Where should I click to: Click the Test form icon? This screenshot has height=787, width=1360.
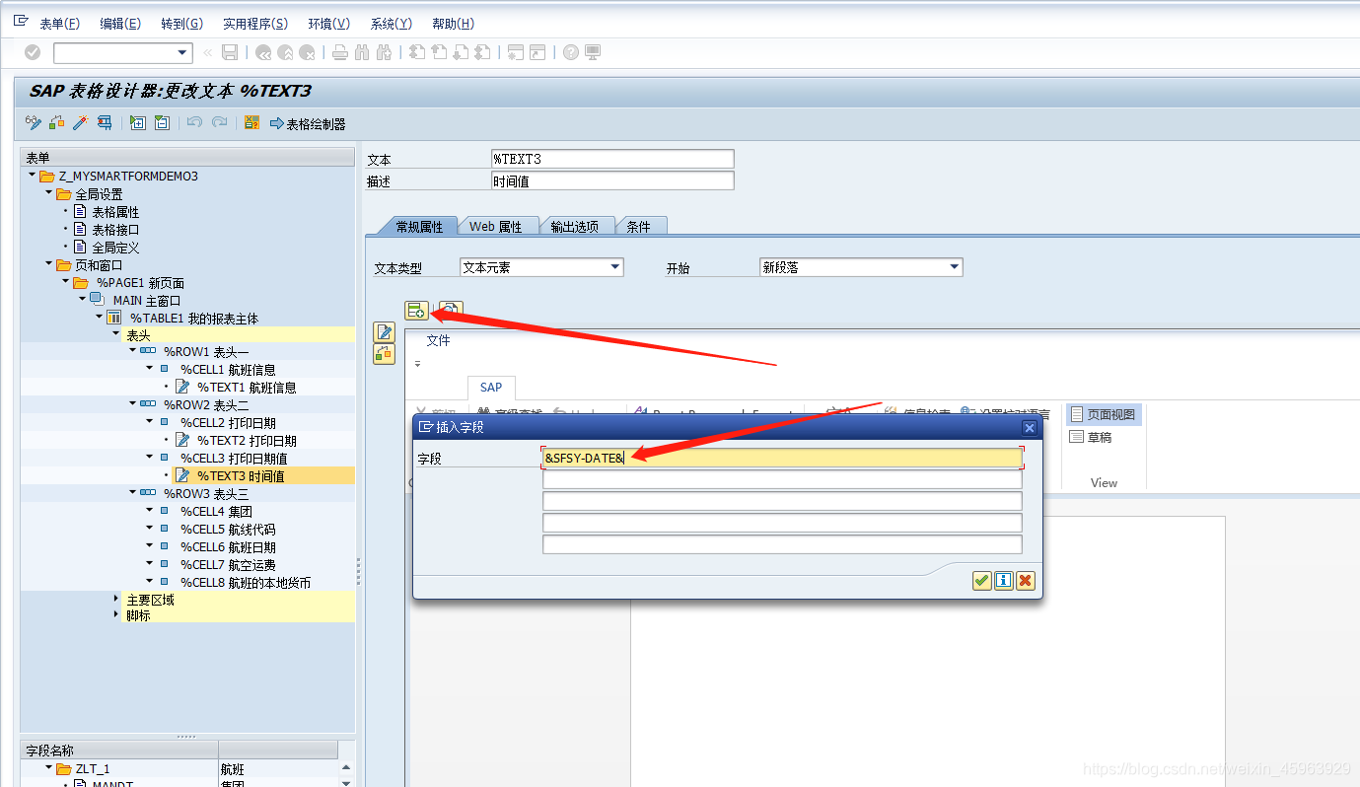(x=104, y=123)
